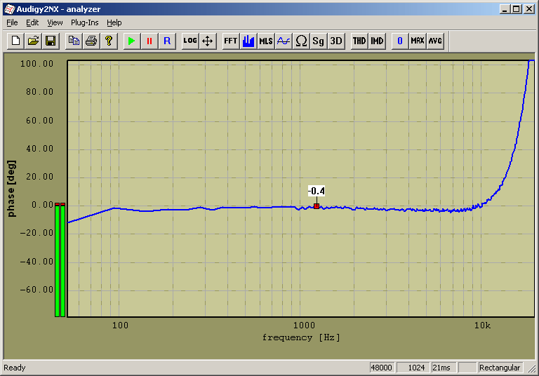The width and height of the screenshot is (539, 376).
Task: Click the Rectangular window status field
Action: pos(500,368)
